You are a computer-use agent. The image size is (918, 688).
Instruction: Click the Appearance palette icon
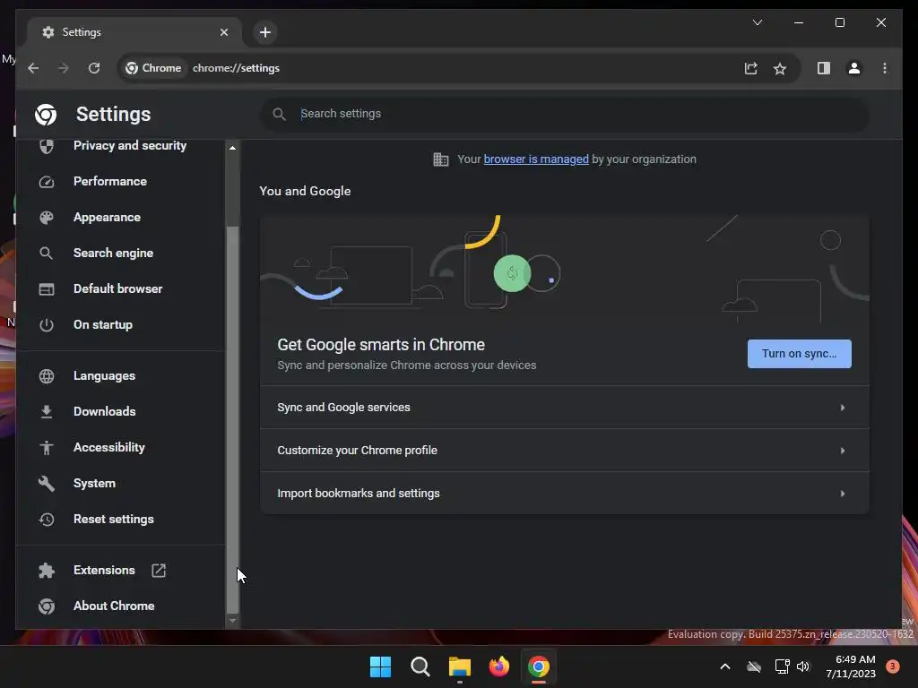[47, 218]
